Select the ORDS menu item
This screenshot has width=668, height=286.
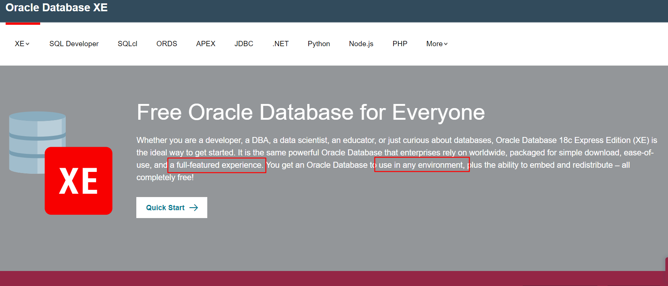click(x=167, y=44)
